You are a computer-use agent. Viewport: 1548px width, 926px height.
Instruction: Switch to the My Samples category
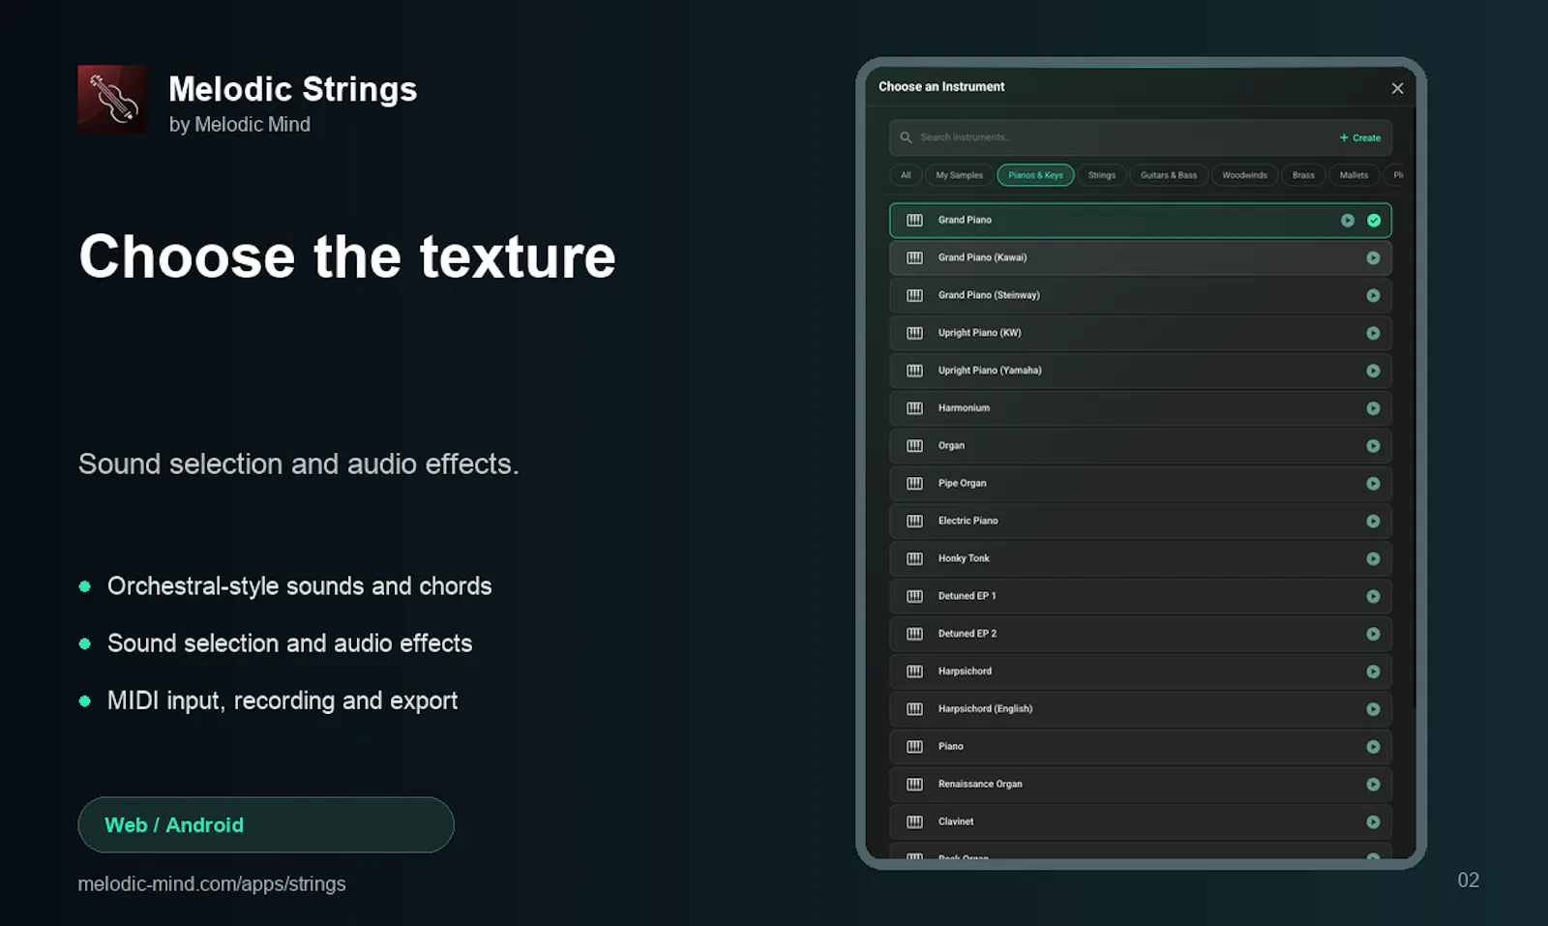pyautogui.click(x=959, y=175)
